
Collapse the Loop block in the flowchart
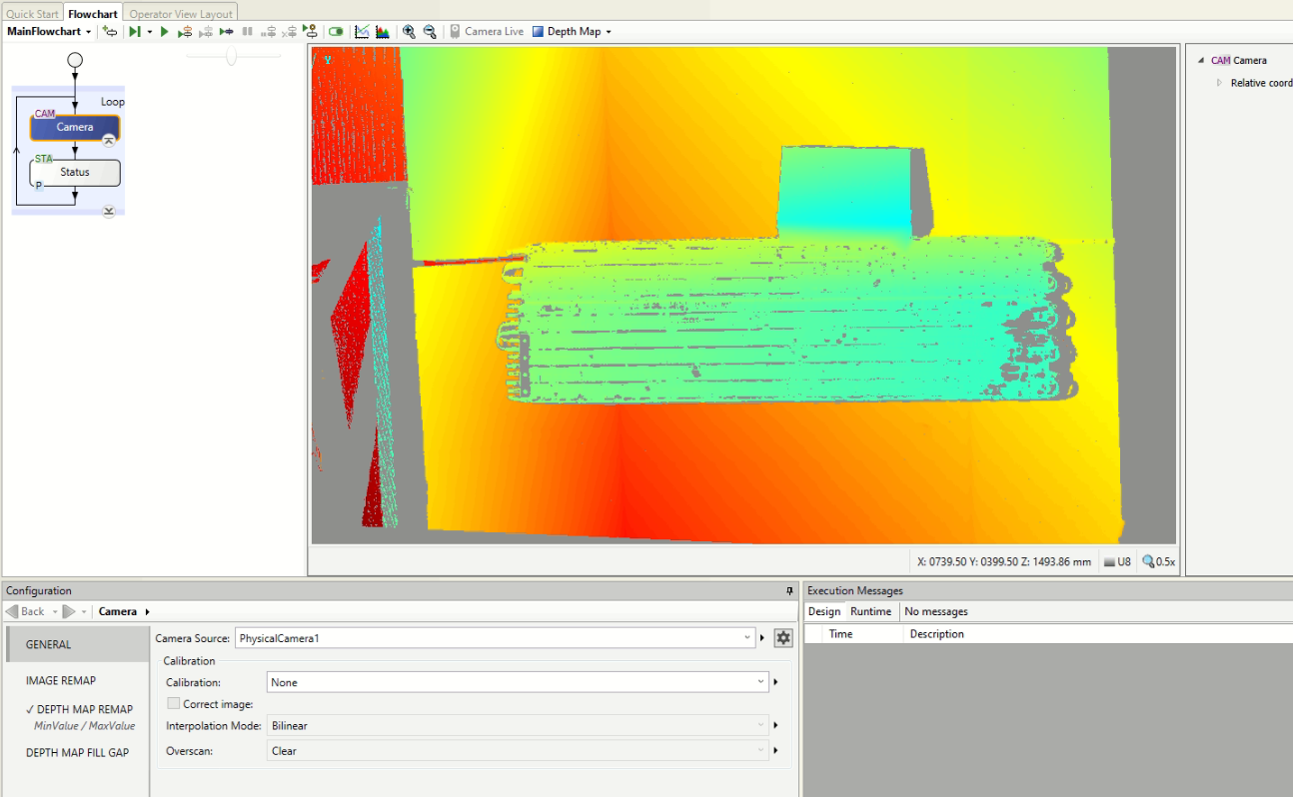109,211
